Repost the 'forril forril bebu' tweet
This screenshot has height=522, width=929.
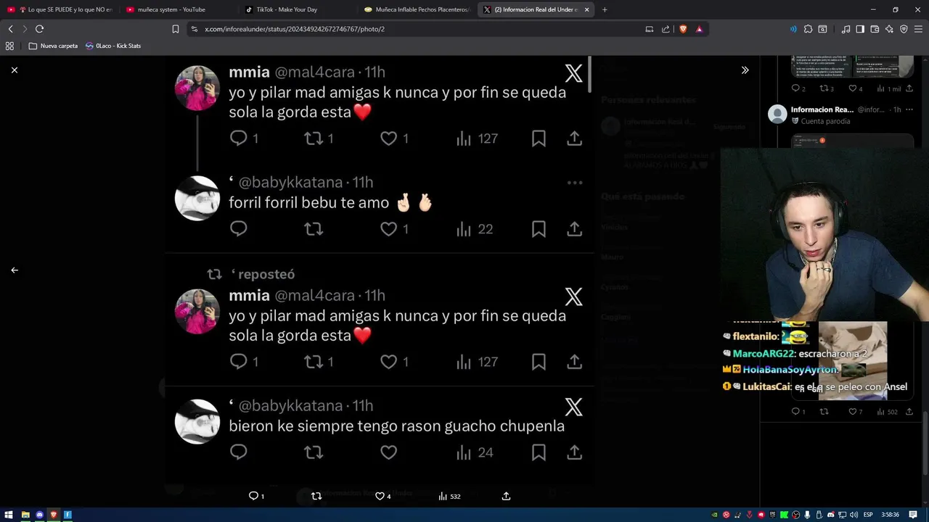pyautogui.click(x=314, y=229)
